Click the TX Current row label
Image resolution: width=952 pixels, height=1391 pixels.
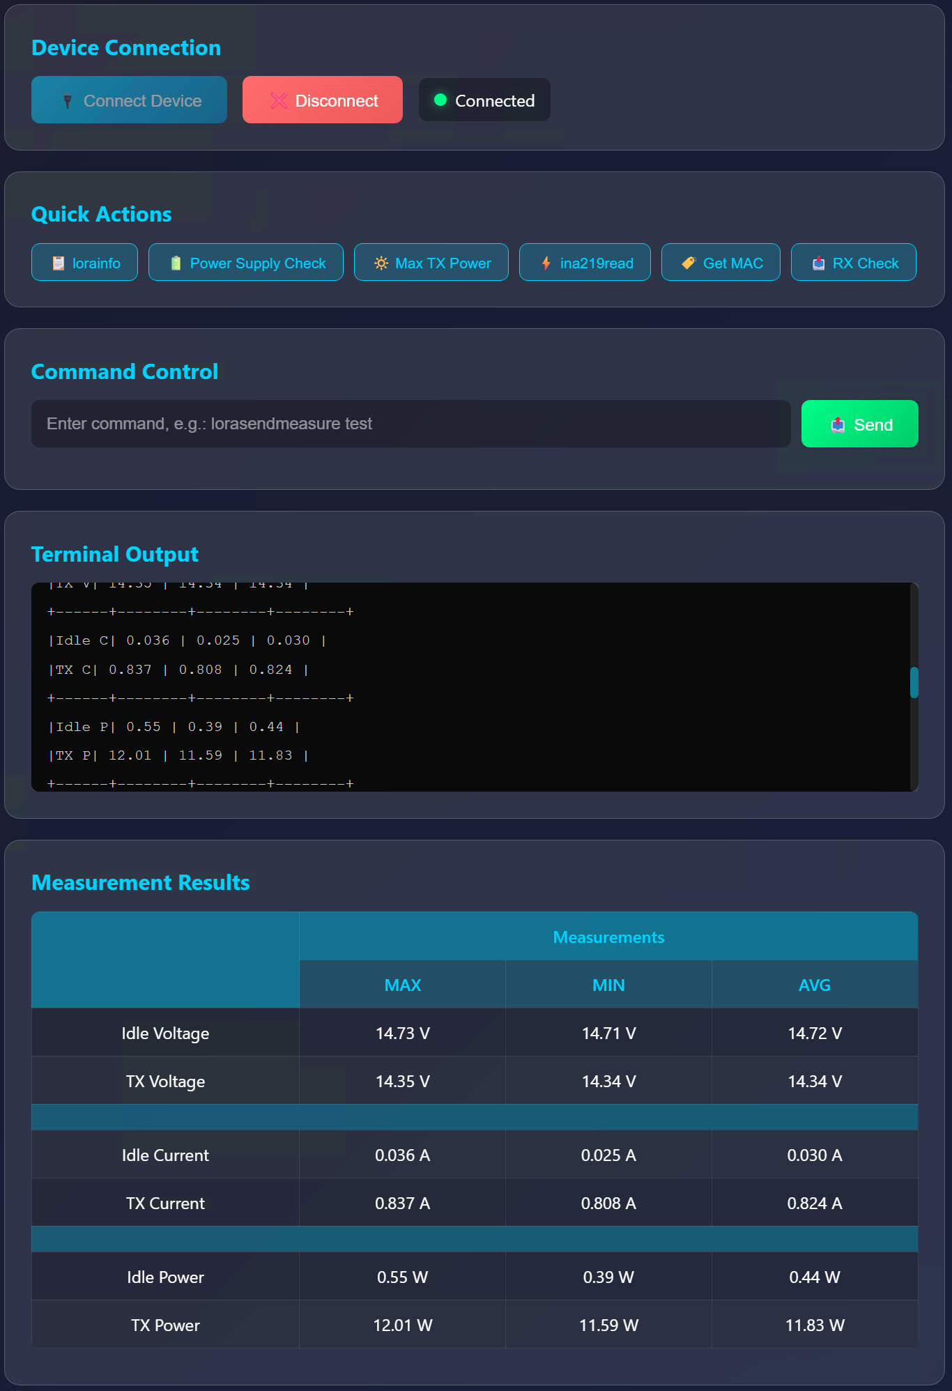click(165, 1203)
